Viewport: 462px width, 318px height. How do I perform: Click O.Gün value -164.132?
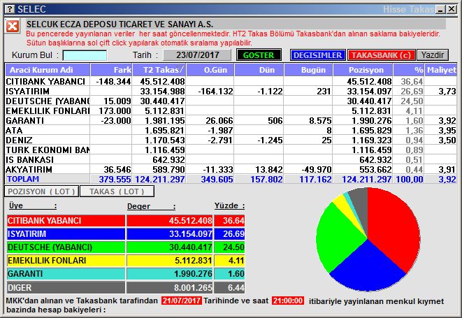[215, 92]
